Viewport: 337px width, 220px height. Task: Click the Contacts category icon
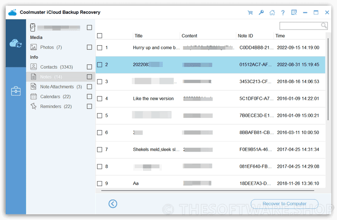tap(33, 67)
